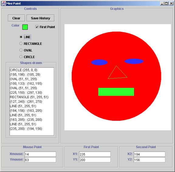Select the LINE radio button
Viewport: 175px width, 172px height.
pyautogui.click(x=21, y=37)
